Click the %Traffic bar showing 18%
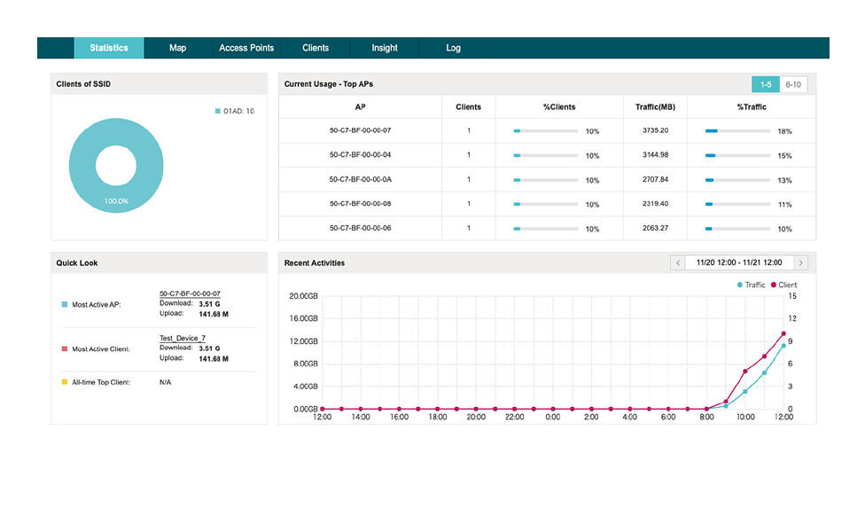This screenshot has height=532, width=865. point(737,131)
